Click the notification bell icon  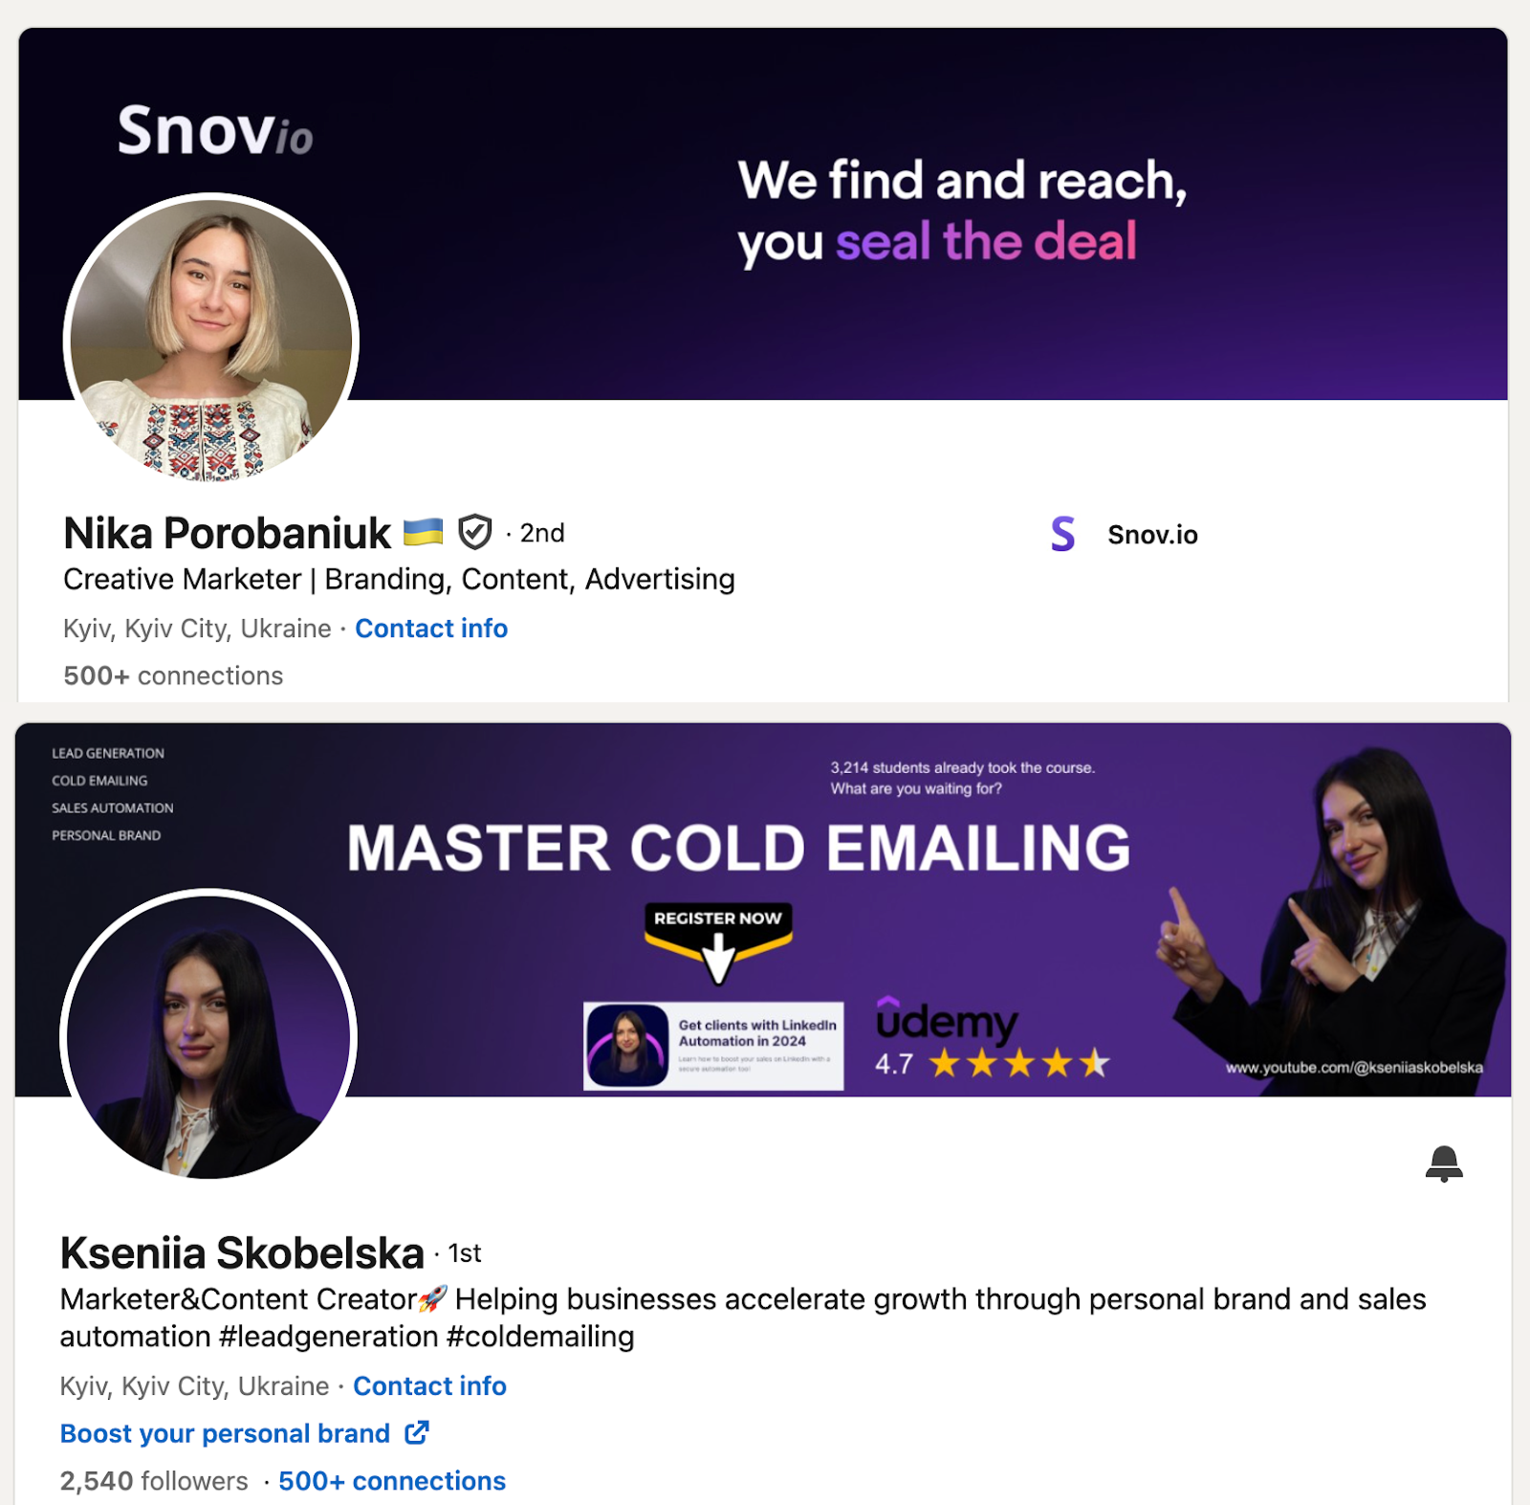point(1444,1163)
